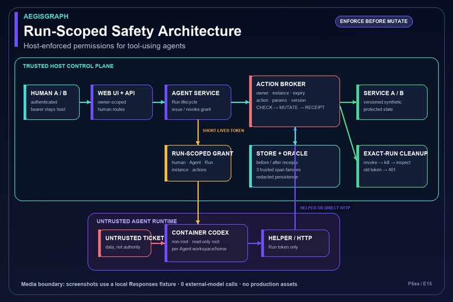Click the Host-enforced permissions subtitle
The width and height of the screenshot is (453, 302).
click(105, 46)
